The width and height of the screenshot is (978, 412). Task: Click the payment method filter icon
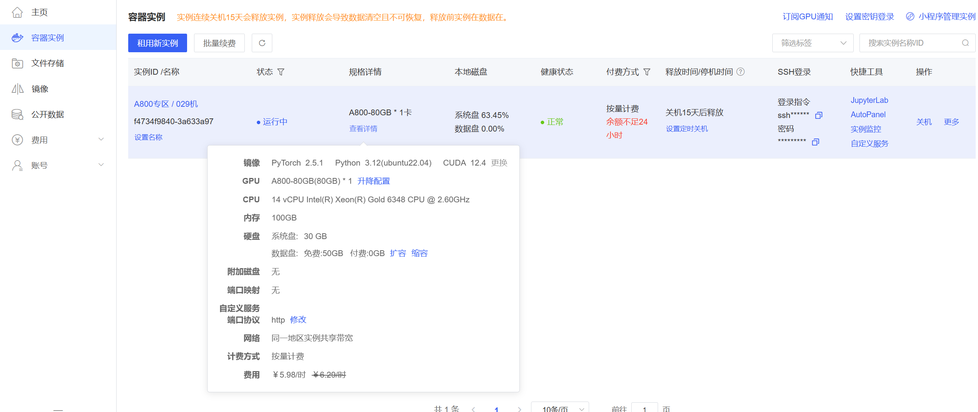click(x=647, y=72)
